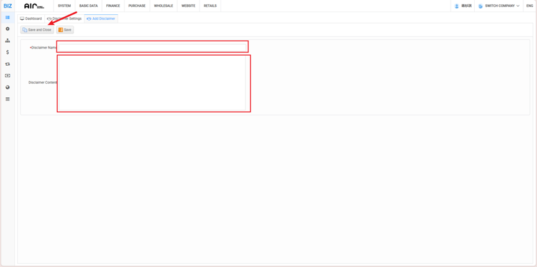Expand the Switch Company dropdown
Image resolution: width=537 pixels, height=267 pixels.
(x=499, y=6)
